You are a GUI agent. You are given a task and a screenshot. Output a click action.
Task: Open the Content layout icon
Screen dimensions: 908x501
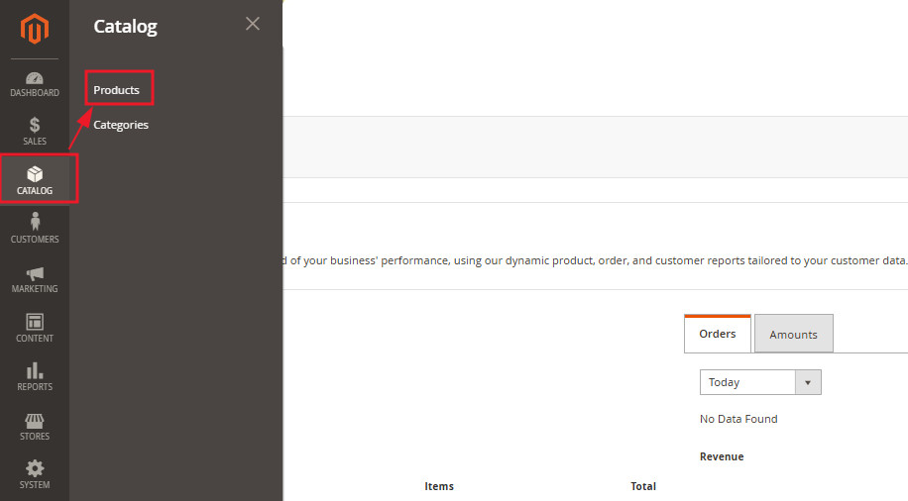click(x=35, y=322)
